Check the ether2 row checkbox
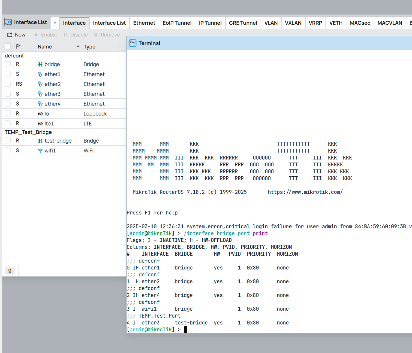The image size is (412, 353). click(8, 84)
